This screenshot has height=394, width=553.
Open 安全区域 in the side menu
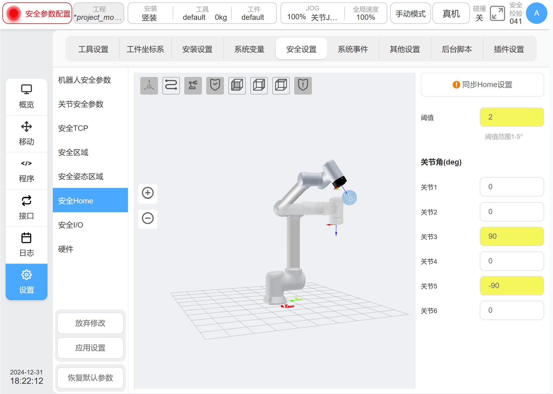[x=90, y=152]
